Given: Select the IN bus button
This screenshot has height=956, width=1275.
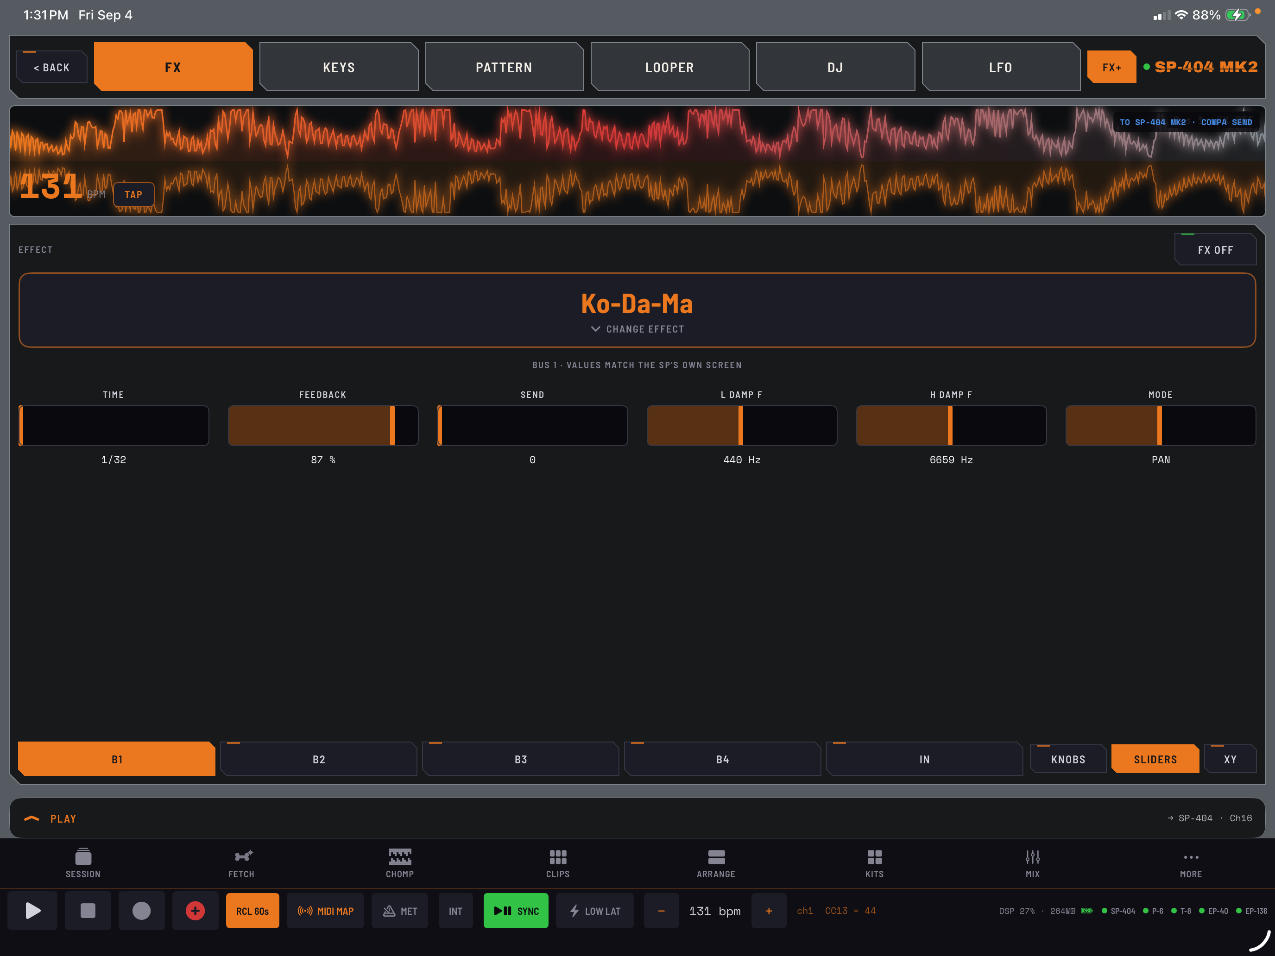Looking at the screenshot, I should [x=925, y=759].
